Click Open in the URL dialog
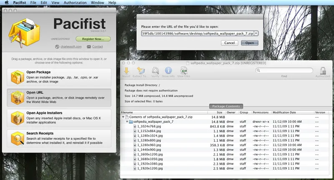Image resolution: width=334 pixels, height=180 pixels. [250, 43]
